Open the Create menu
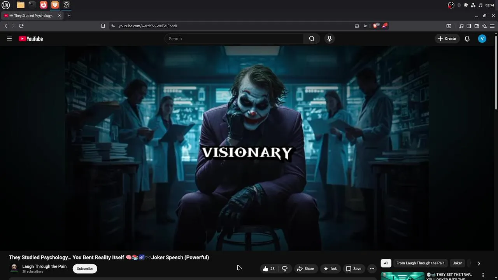This screenshot has height=280, width=498. click(x=447, y=38)
